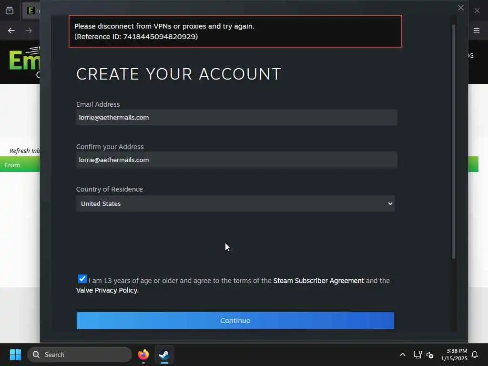Open the Valve Privacy Policy link
This screenshot has width=488, height=366.
pyautogui.click(x=107, y=290)
